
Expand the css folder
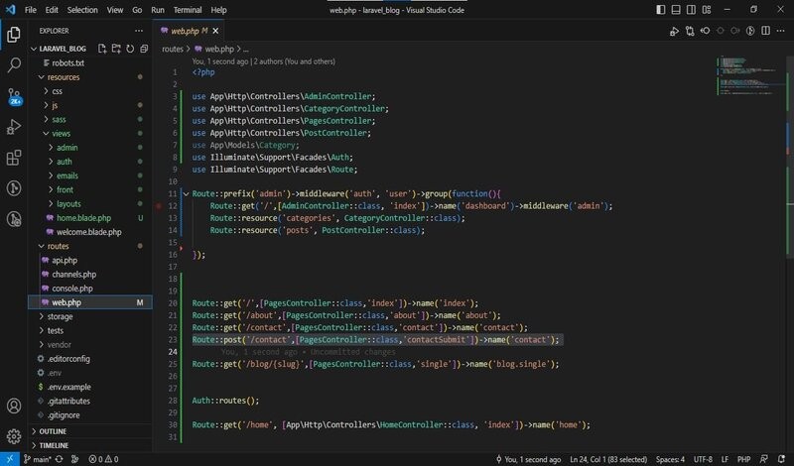(46, 91)
